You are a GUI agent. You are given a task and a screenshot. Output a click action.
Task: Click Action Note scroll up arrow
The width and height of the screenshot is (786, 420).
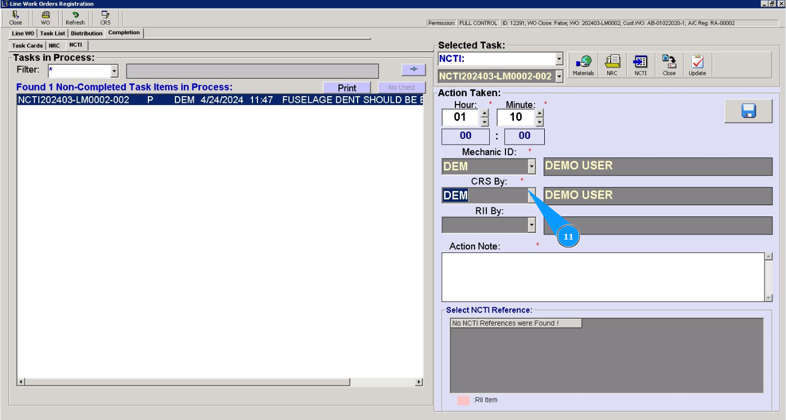coord(769,257)
